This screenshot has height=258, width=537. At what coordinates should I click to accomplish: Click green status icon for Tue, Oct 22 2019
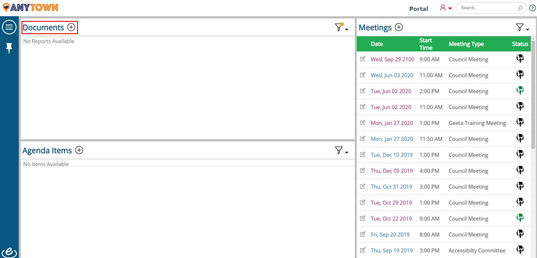coord(520,218)
